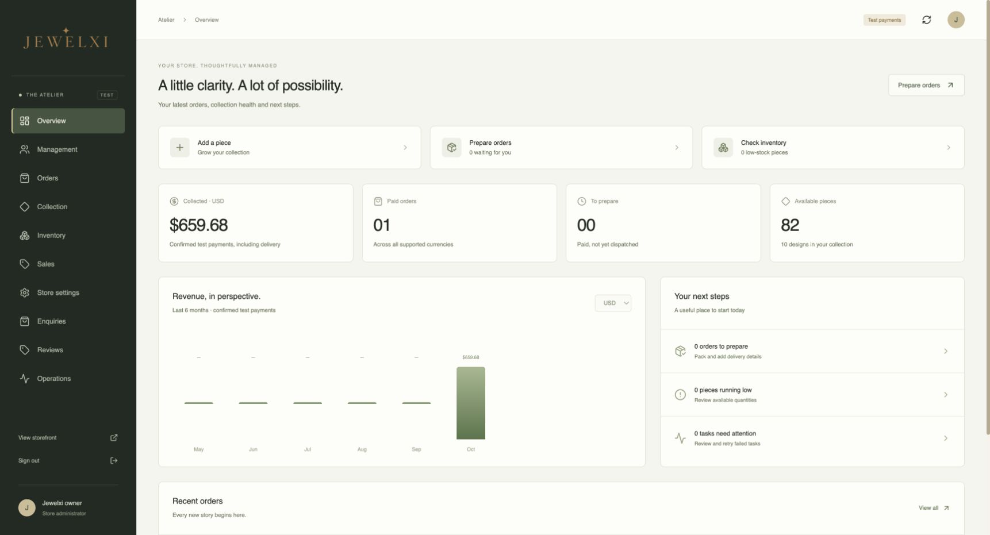
Task: Click the alert icon for pieces running low
Action: click(680, 395)
